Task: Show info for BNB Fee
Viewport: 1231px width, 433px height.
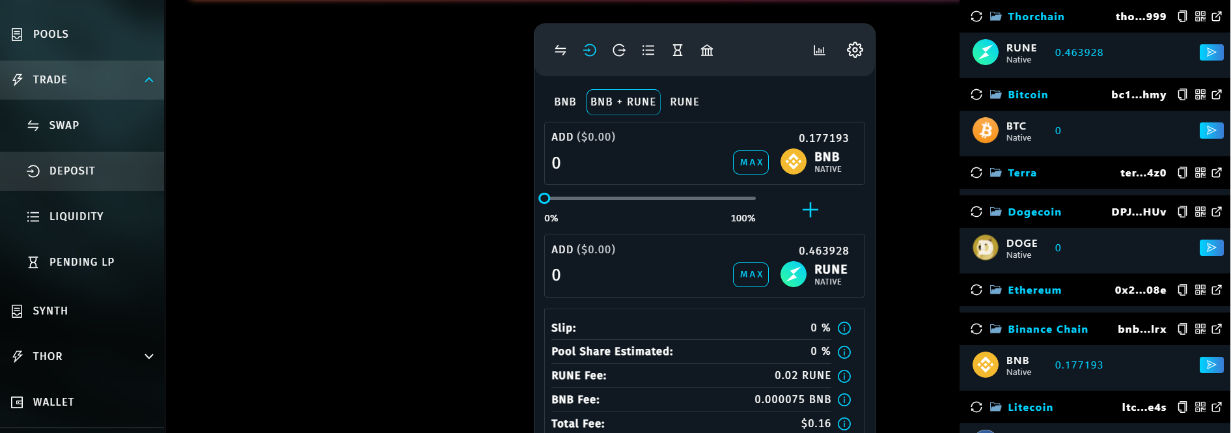Action: (x=844, y=400)
